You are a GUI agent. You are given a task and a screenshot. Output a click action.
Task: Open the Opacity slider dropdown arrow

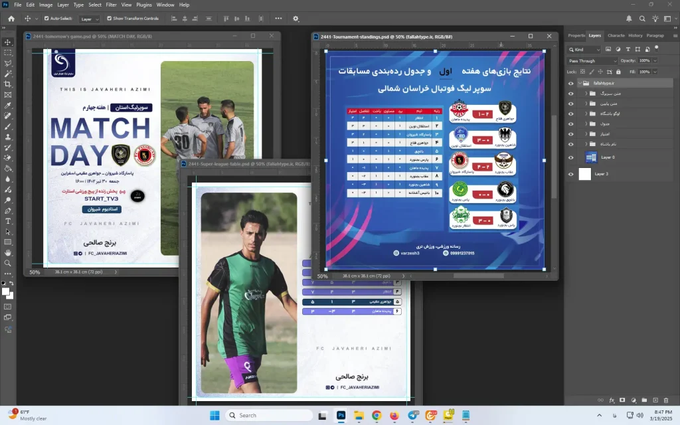[655, 60]
